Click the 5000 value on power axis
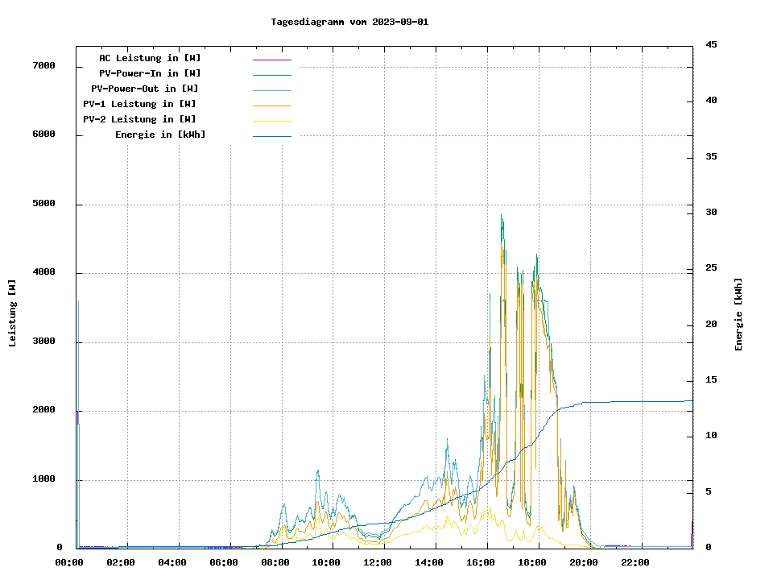Screen dimensions: 773x580 pos(43,204)
